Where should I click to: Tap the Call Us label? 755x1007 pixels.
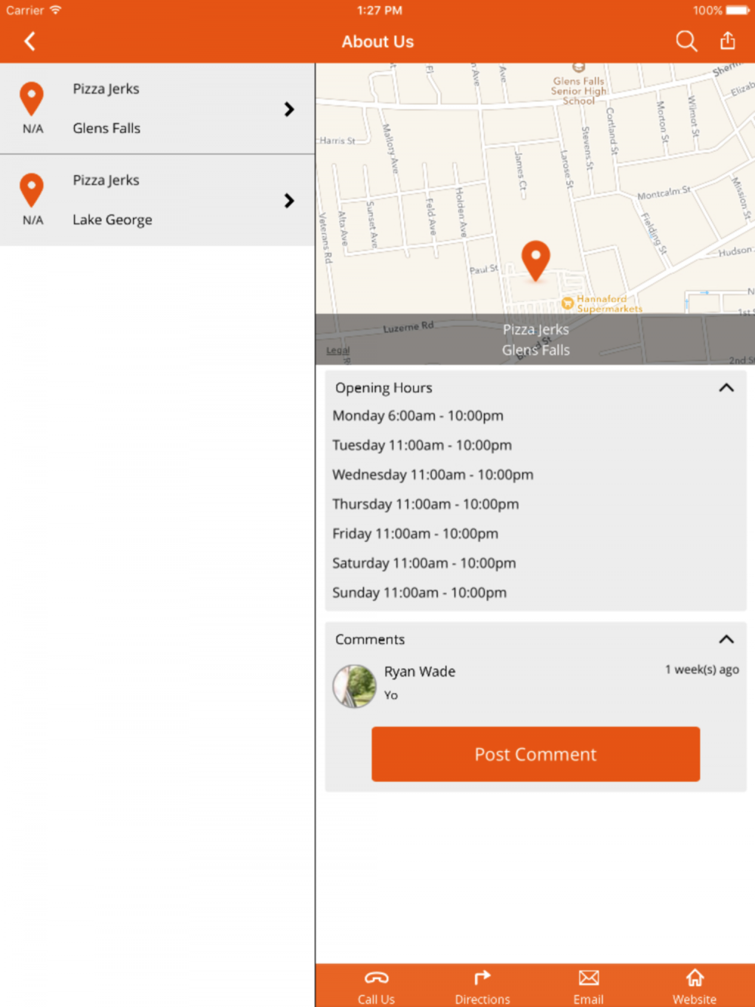pyautogui.click(x=376, y=999)
